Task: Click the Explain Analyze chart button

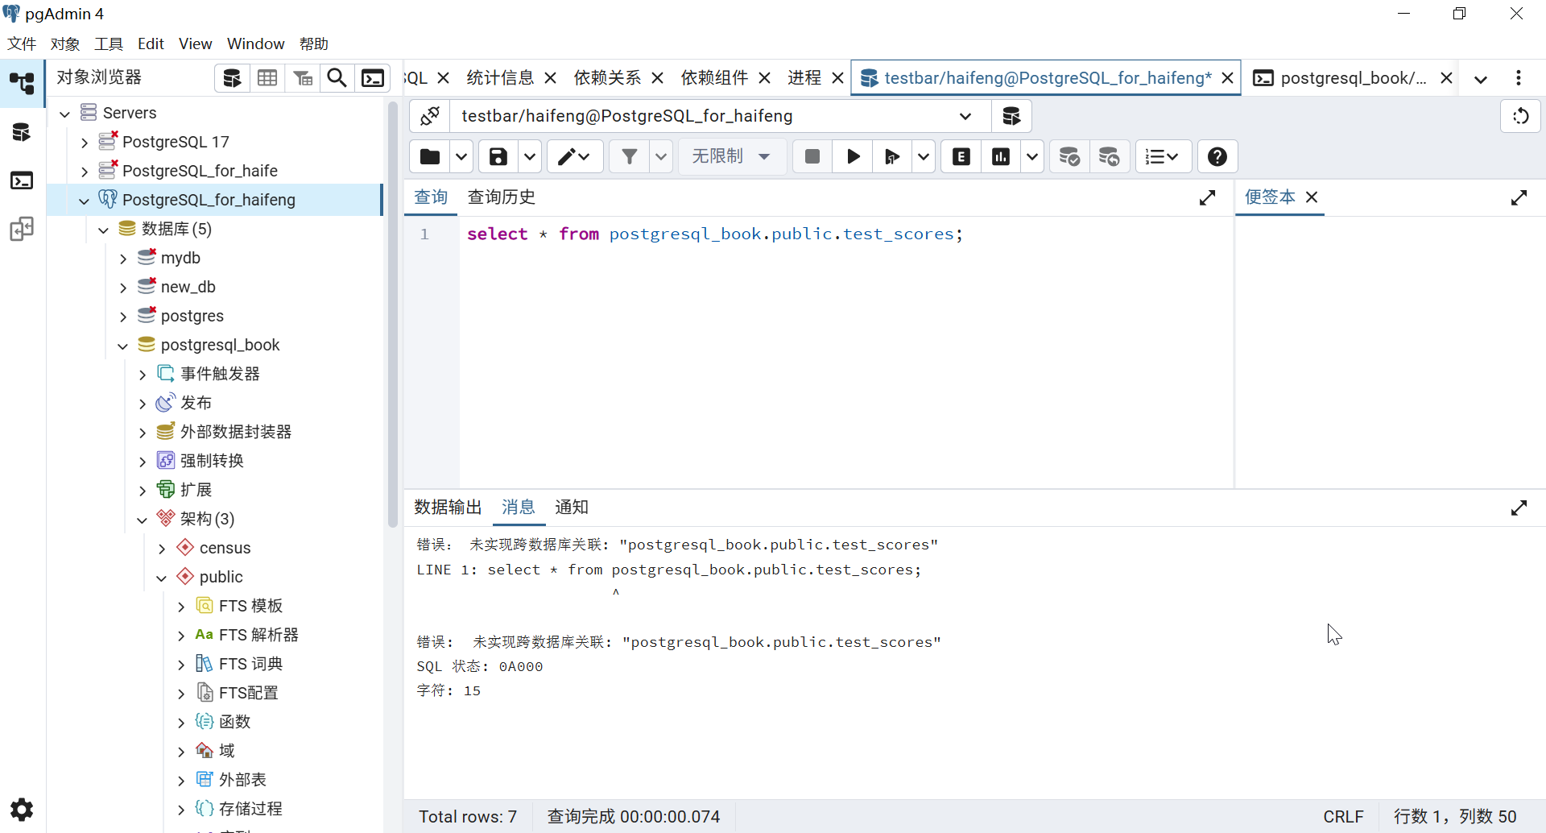Action: [1001, 156]
